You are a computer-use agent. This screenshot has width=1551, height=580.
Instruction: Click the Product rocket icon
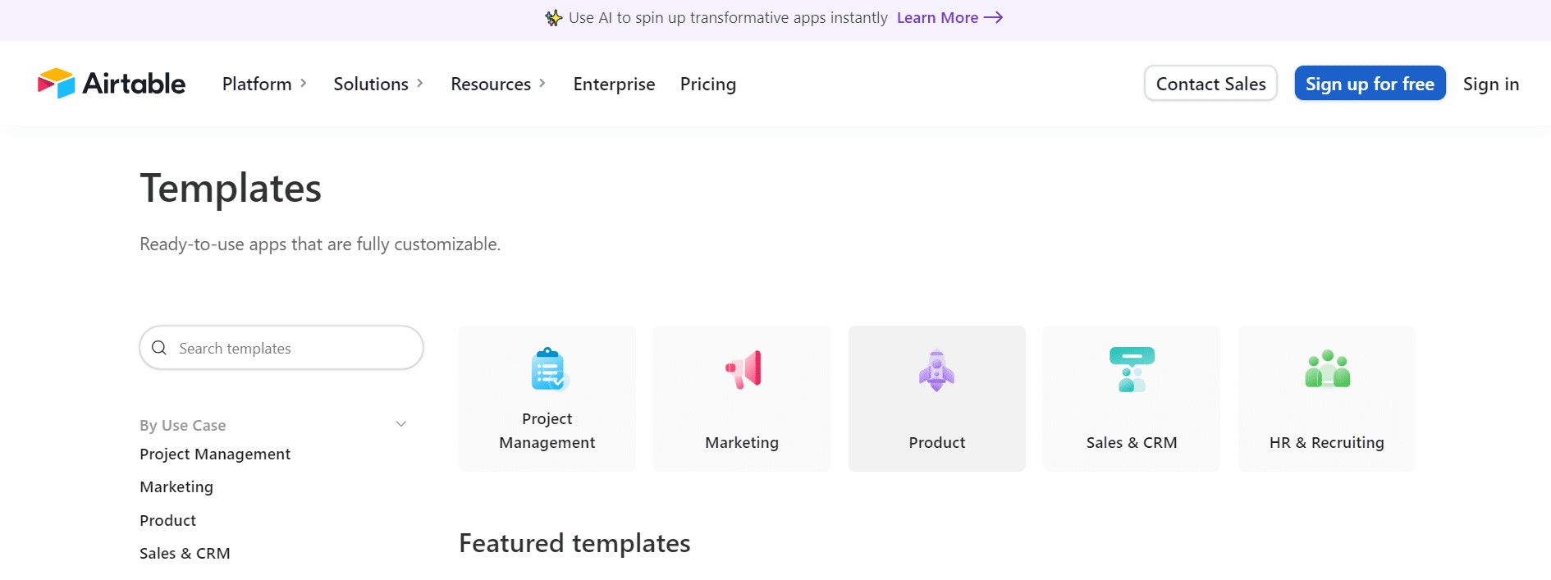(x=936, y=370)
